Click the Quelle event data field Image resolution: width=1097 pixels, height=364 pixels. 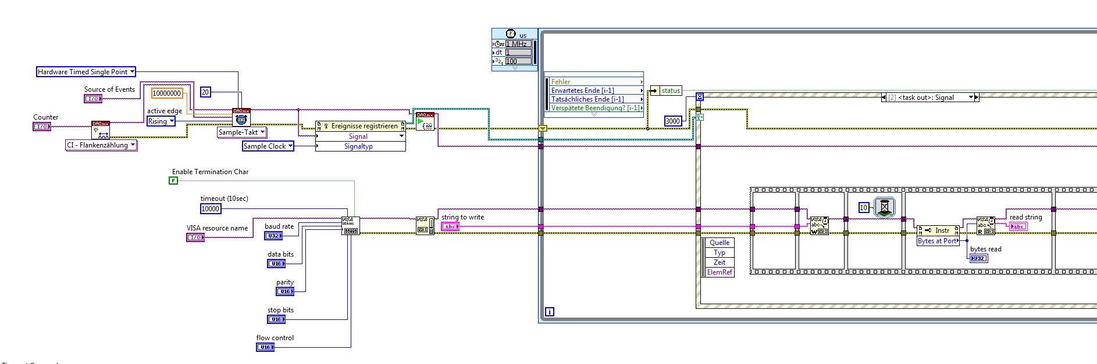pos(720,243)
